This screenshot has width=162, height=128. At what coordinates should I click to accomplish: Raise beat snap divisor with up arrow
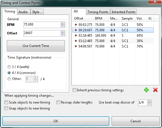point(149,102)
